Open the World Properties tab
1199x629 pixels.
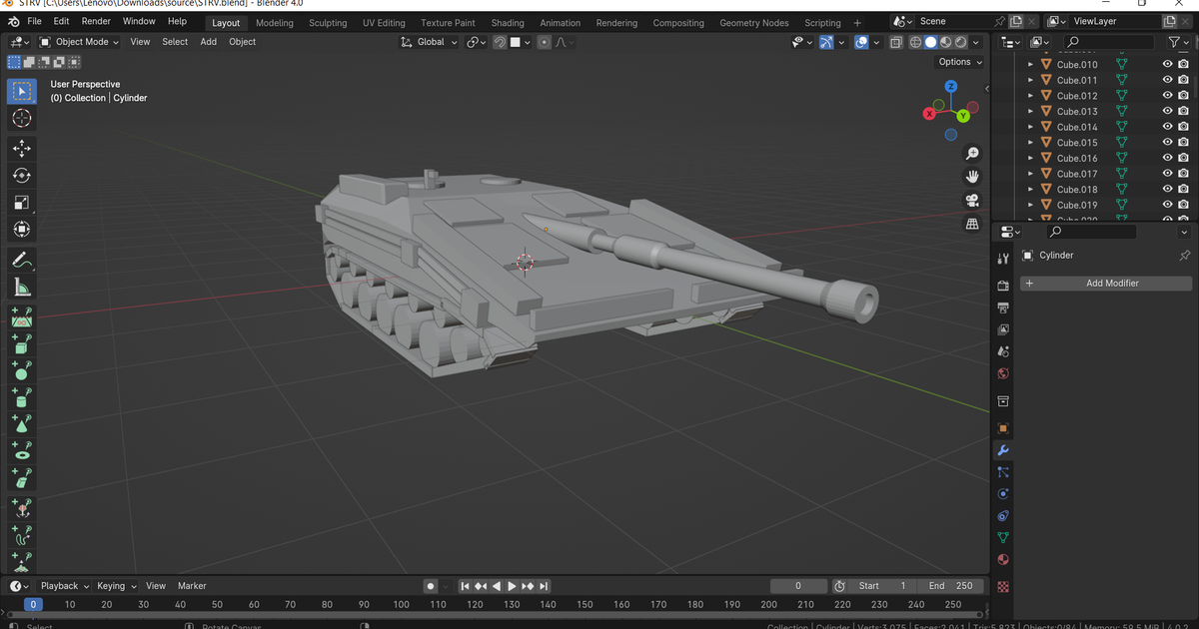coord(1002,372)
